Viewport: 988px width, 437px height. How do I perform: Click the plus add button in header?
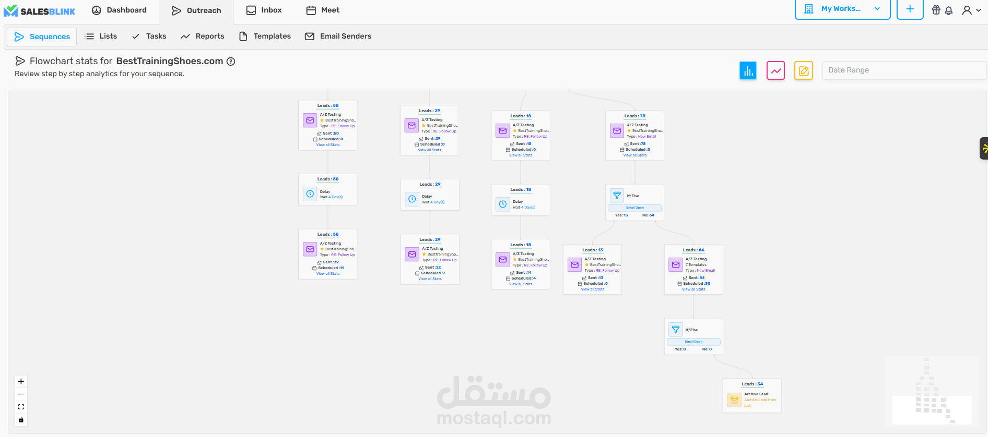[910, 9]
